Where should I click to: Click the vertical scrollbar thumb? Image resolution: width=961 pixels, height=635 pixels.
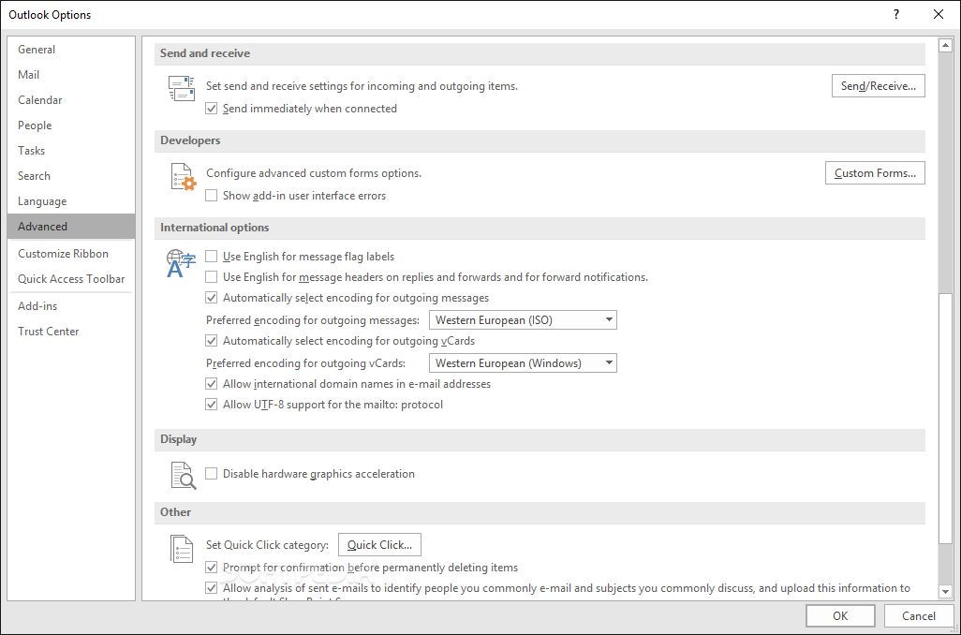tap(945, 419)
